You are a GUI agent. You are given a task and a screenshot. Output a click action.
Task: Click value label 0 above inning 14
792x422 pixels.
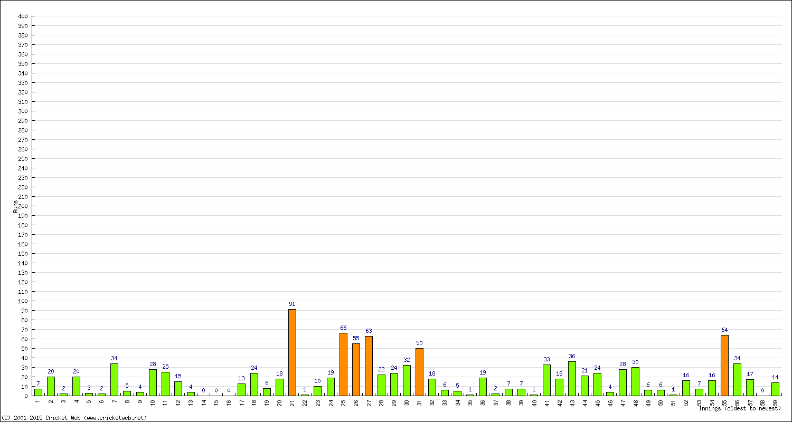click(x=203, y=390)
